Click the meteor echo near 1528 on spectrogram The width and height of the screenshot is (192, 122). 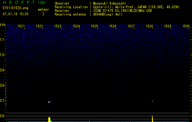(152, 101)
